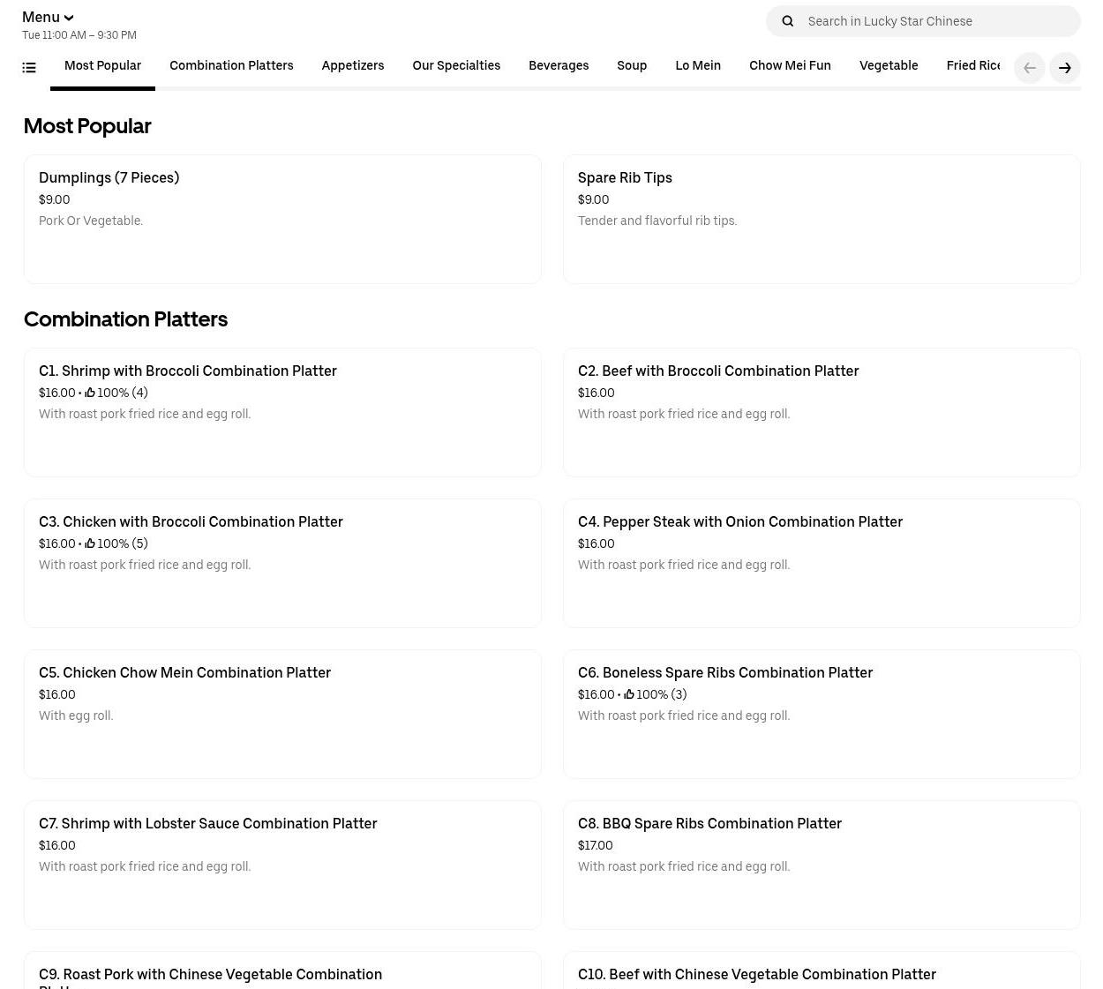Click thumbs-up rating on C1 Shrimp Broccoli

[90, 393]
